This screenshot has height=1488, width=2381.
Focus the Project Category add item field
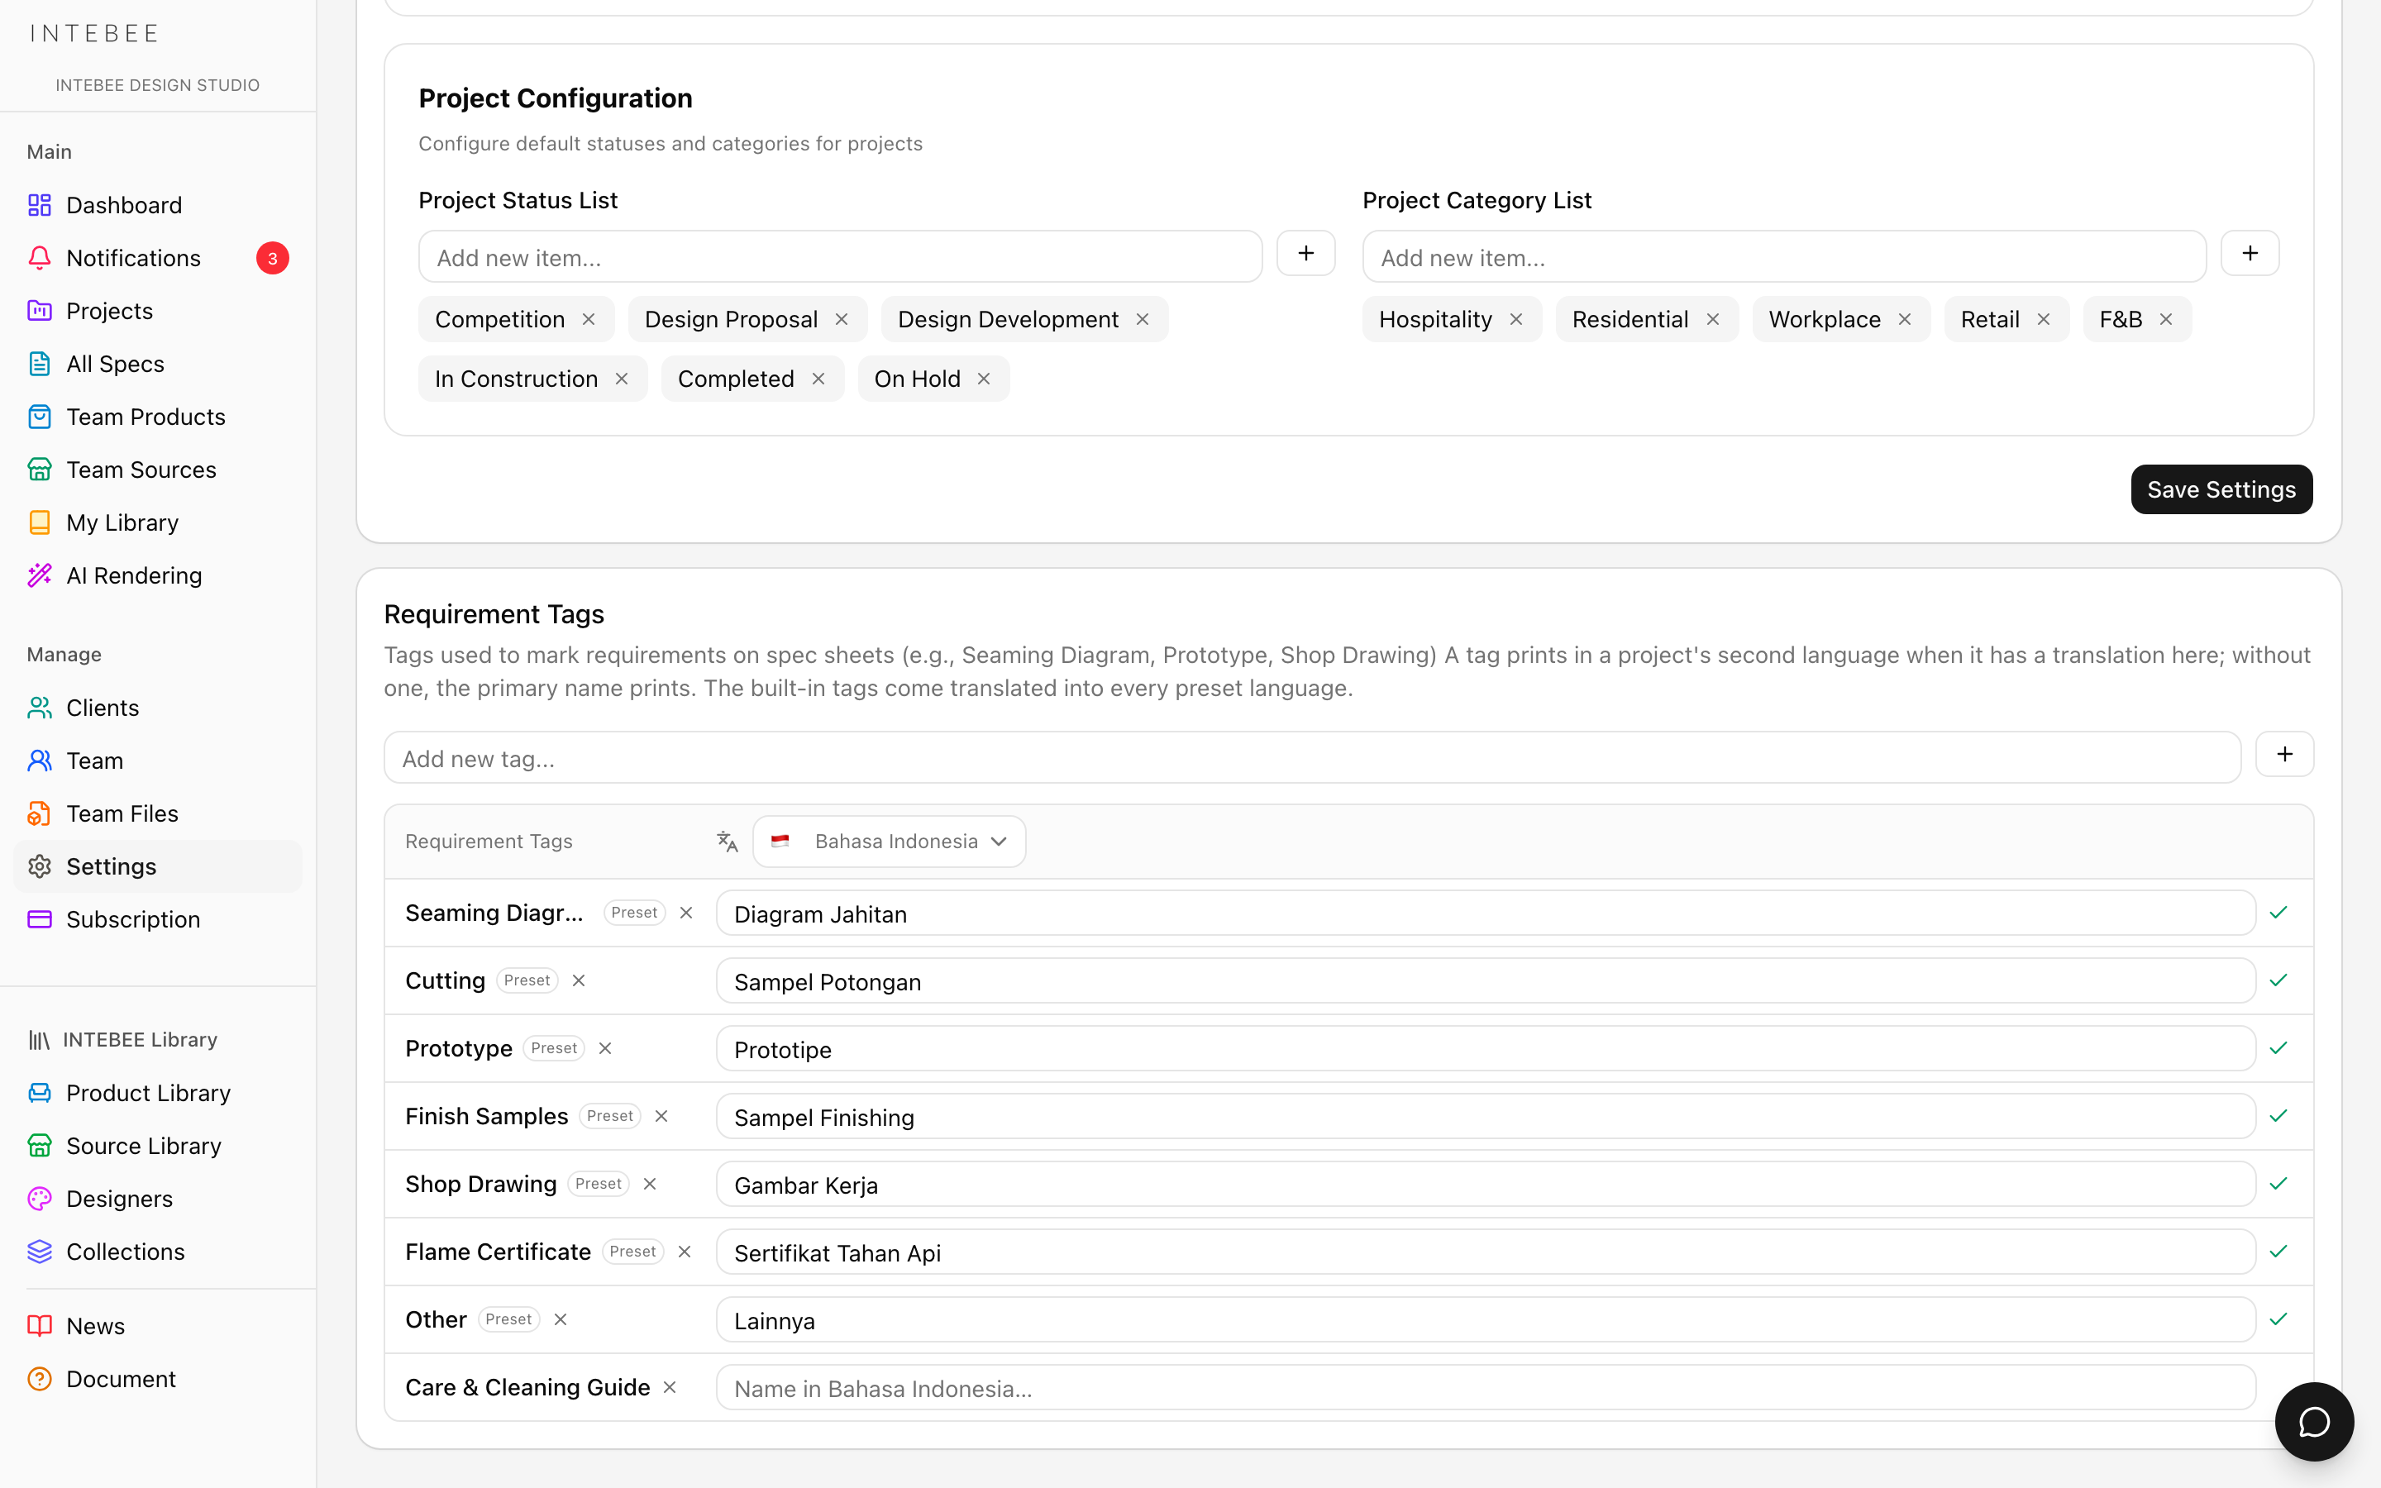click(x=1784, y=257)
